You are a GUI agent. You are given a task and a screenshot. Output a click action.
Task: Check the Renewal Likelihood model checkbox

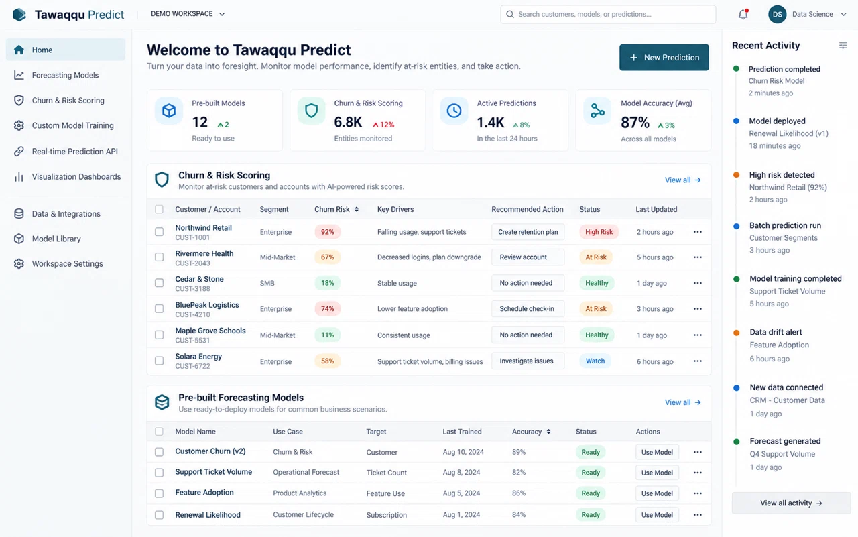159,515
